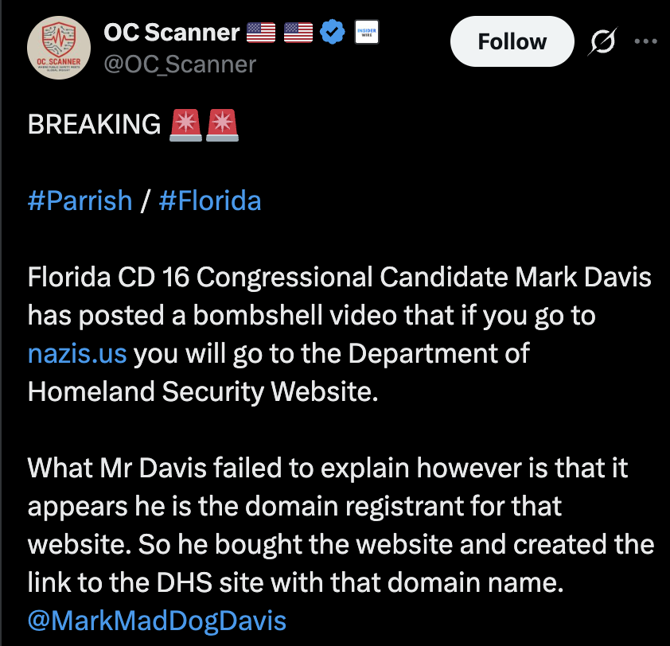Click the second siren emoji
The height and width of the screenshot is (646, 670).
(x=221, y=123)
